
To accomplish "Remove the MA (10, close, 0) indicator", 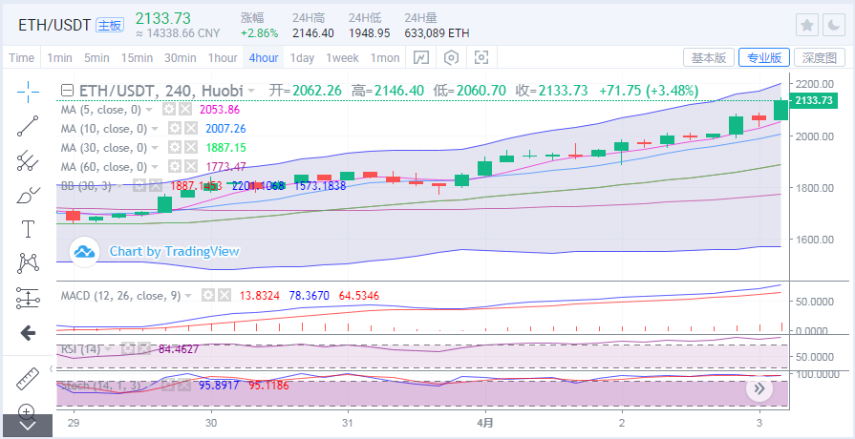I will pos(190,129).
